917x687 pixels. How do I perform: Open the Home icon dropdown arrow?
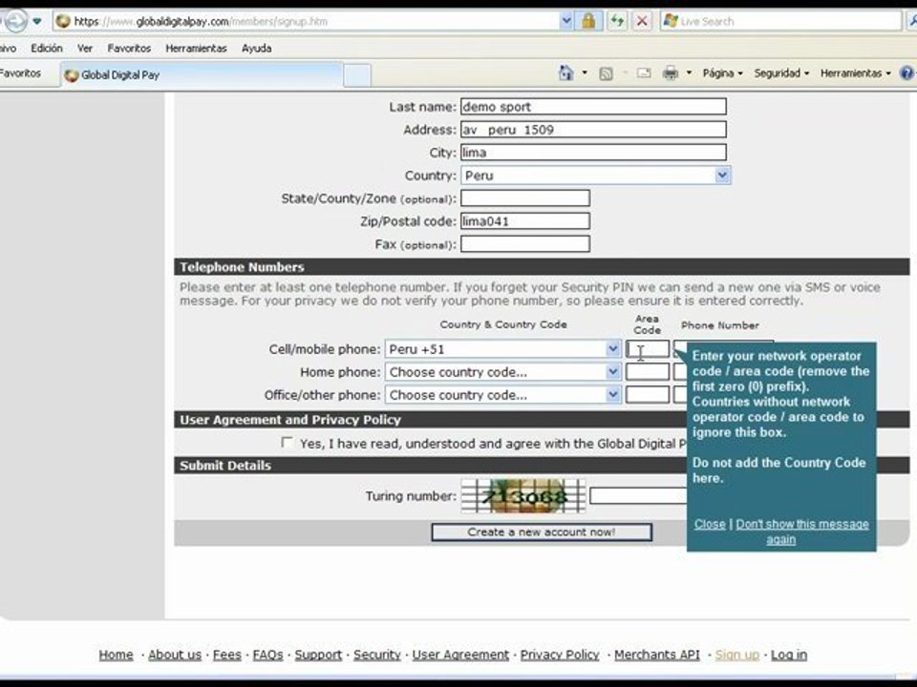click(x=585, y=73)
